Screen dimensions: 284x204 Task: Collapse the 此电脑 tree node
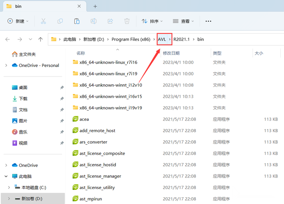coord(6,176)
